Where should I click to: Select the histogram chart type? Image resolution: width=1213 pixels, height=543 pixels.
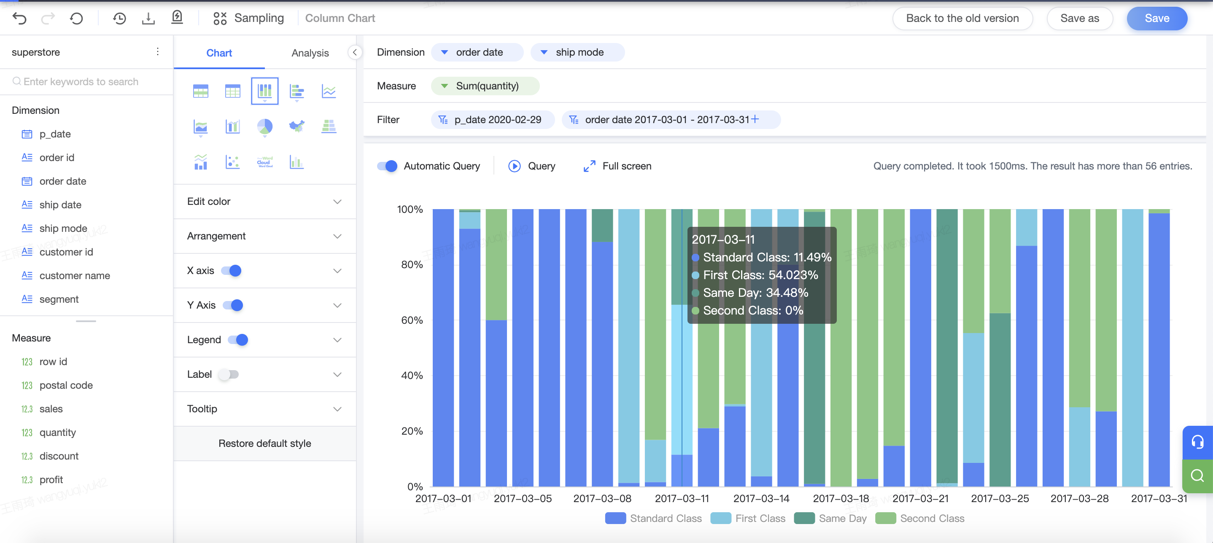tap(297, 162)
